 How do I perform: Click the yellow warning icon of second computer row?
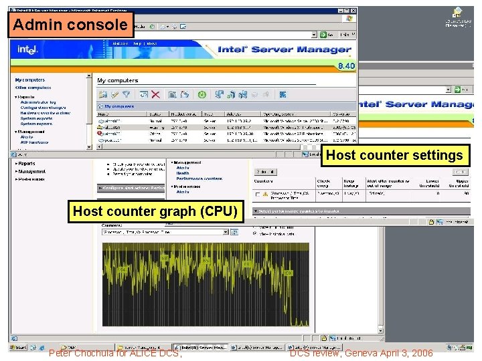[100, 127]
